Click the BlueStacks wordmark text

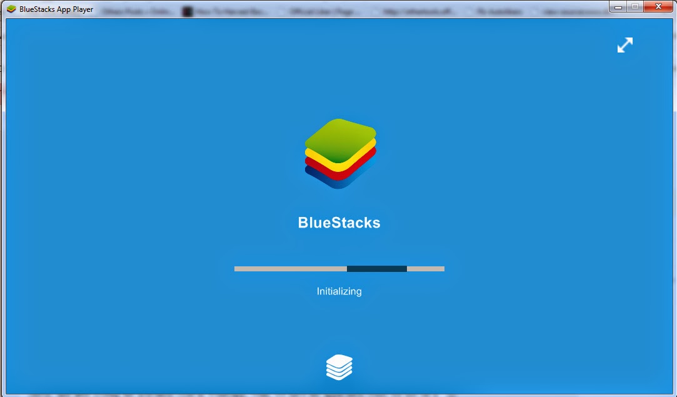point(339,221)
